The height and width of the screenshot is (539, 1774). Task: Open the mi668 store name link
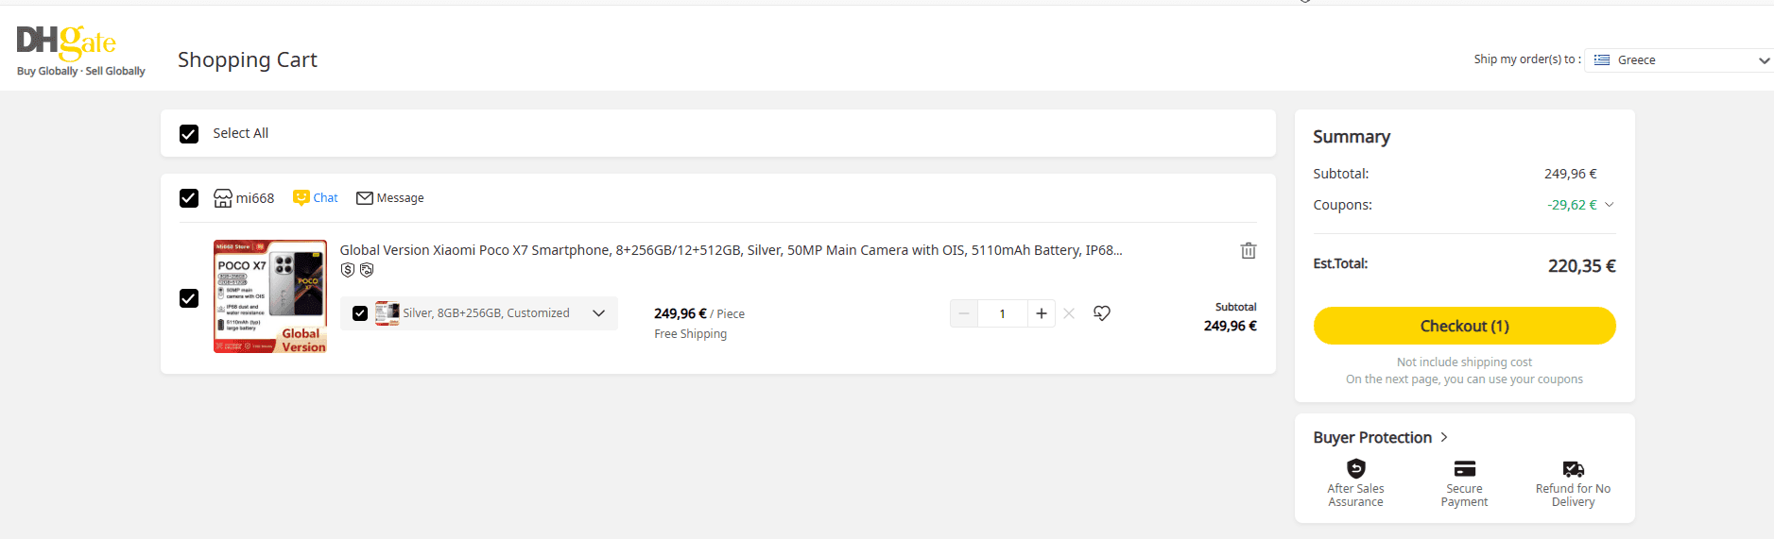[x=255, y=198]
